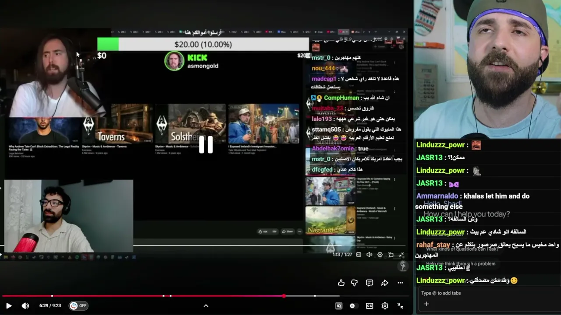
Task: Click the dfcgfed username in chat
Action: [322, 170]
